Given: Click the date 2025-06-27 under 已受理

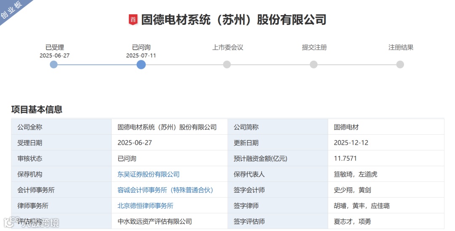Looking at the screenshot, I should coord(54,56).
